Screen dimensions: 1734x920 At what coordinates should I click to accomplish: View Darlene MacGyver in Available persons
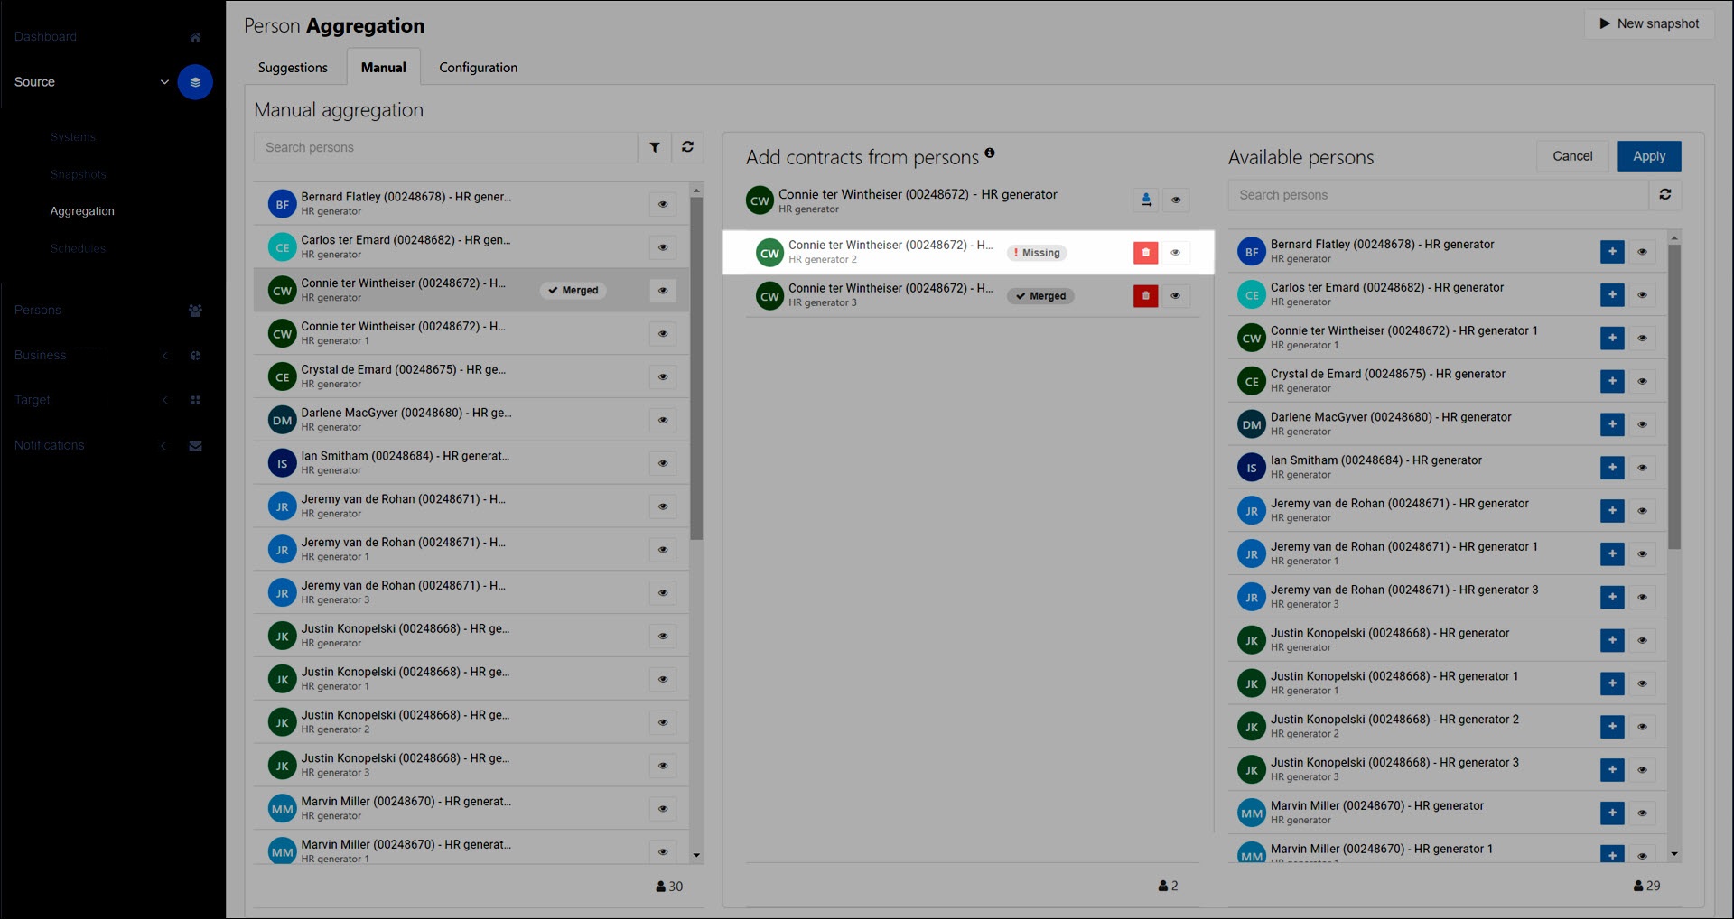pyautogui.click(x=1642, y=424)
